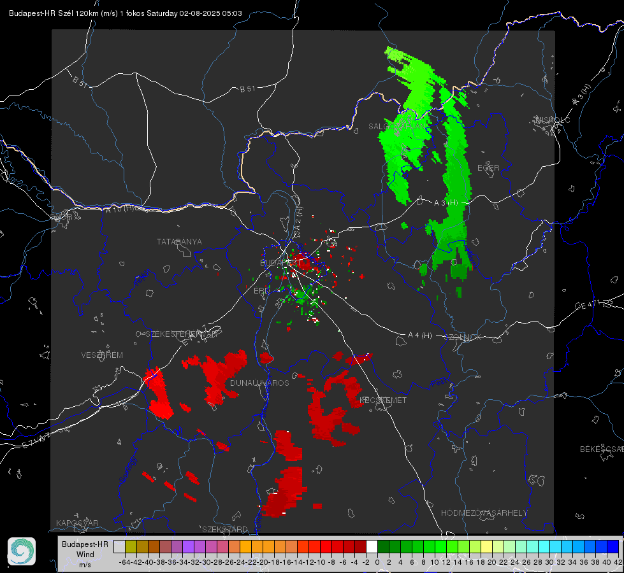The image size is (624, 573).
Task: Click the '0' value on the legend scale
Action: click(x=377, y=562)
